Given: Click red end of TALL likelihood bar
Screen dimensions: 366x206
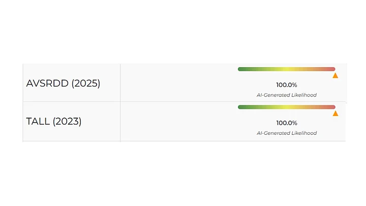Looking at the screenshot, I should coord(330,107).
